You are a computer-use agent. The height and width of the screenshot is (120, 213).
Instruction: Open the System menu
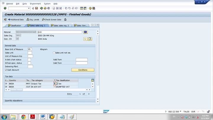pos(47,4)
